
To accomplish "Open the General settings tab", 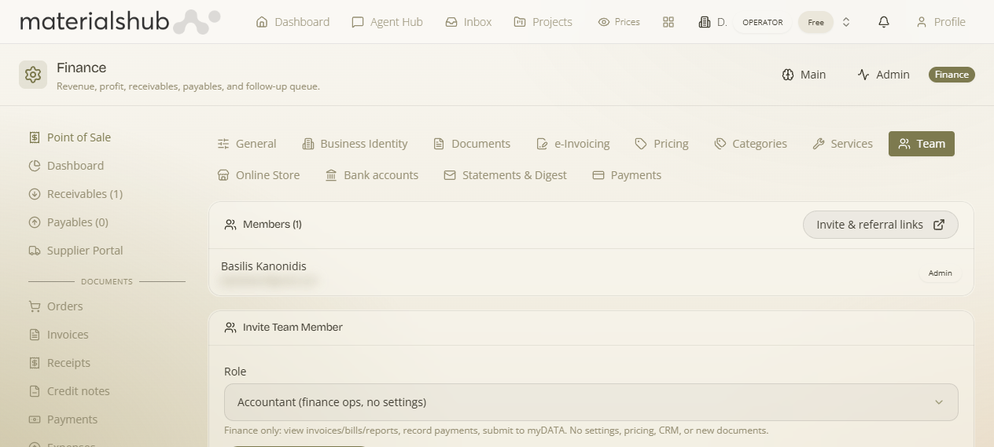I will pyautogui.click(x=247, y=144).
